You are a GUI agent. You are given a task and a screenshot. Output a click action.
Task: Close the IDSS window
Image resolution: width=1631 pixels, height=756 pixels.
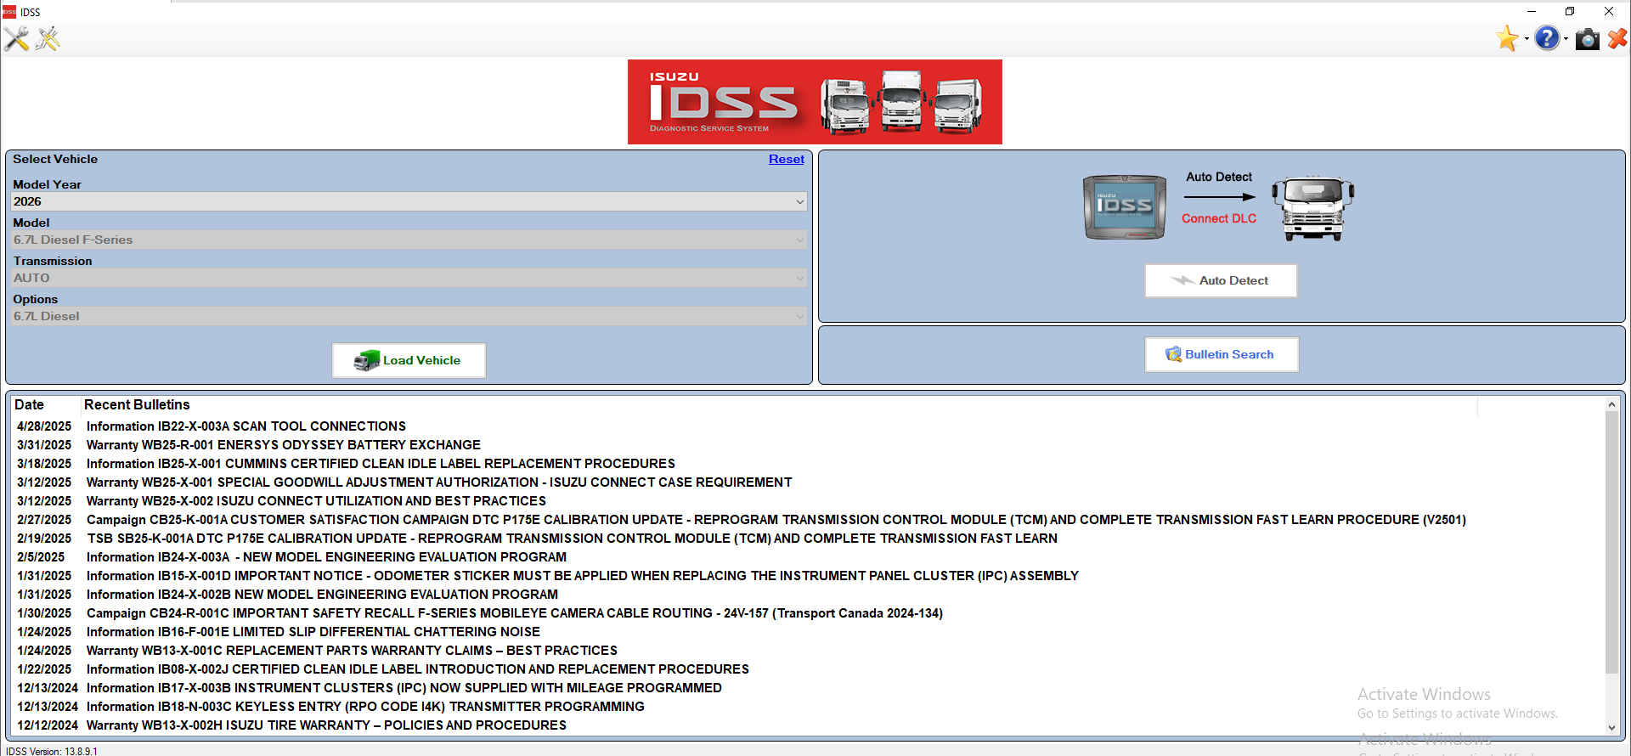click(x=1609, y=11)
